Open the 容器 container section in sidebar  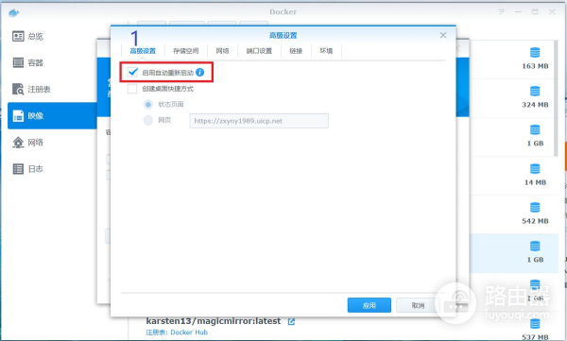point(27,62)
